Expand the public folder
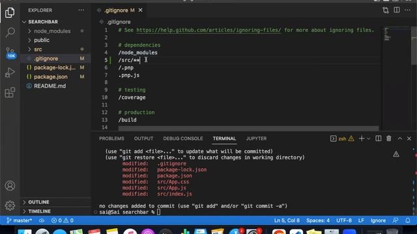Image resolution: width=417 pixels, height=234 pixels. click(x=56, y=40)
